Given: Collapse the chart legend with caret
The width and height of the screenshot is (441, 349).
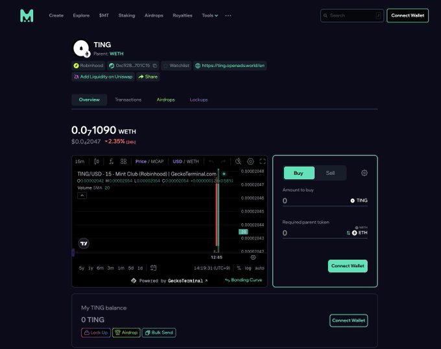Looking at the screenshot, I should point(82,196).
